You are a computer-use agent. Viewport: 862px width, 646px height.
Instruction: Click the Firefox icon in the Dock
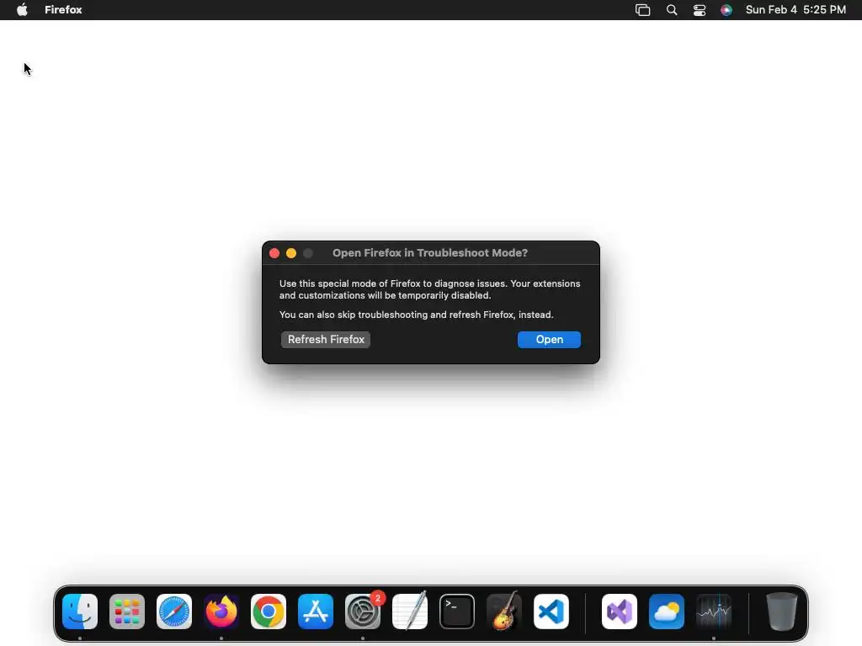pyautogui.click(x=221, y=612)
